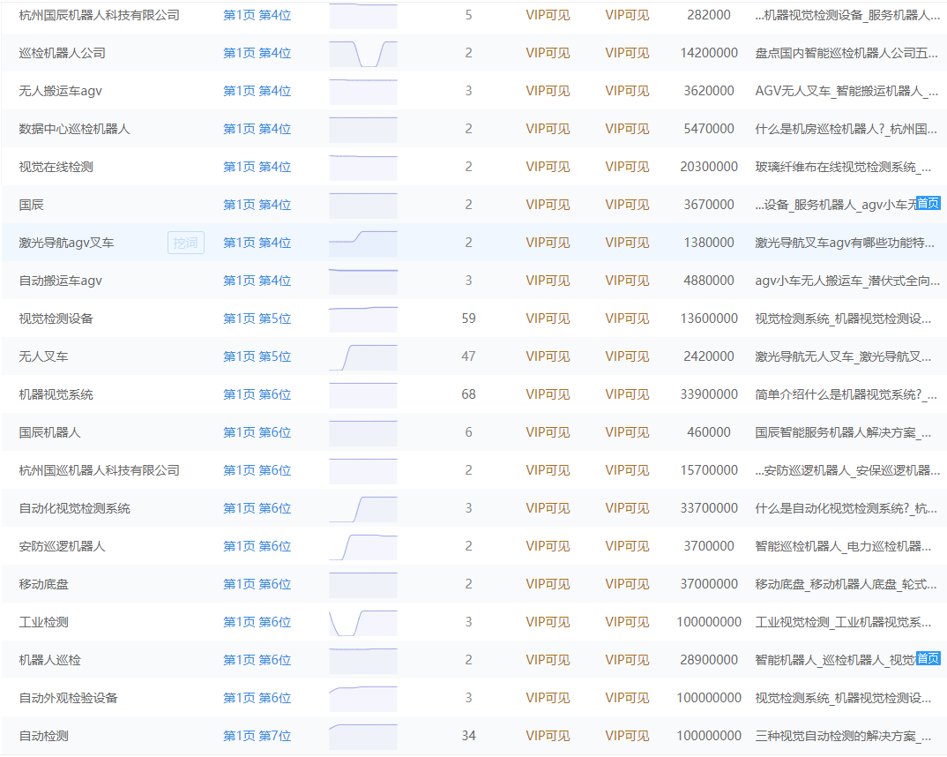Open title 国辰智能服务机器人解决方案
Screen dimensions: 947x757
[843, 432]
